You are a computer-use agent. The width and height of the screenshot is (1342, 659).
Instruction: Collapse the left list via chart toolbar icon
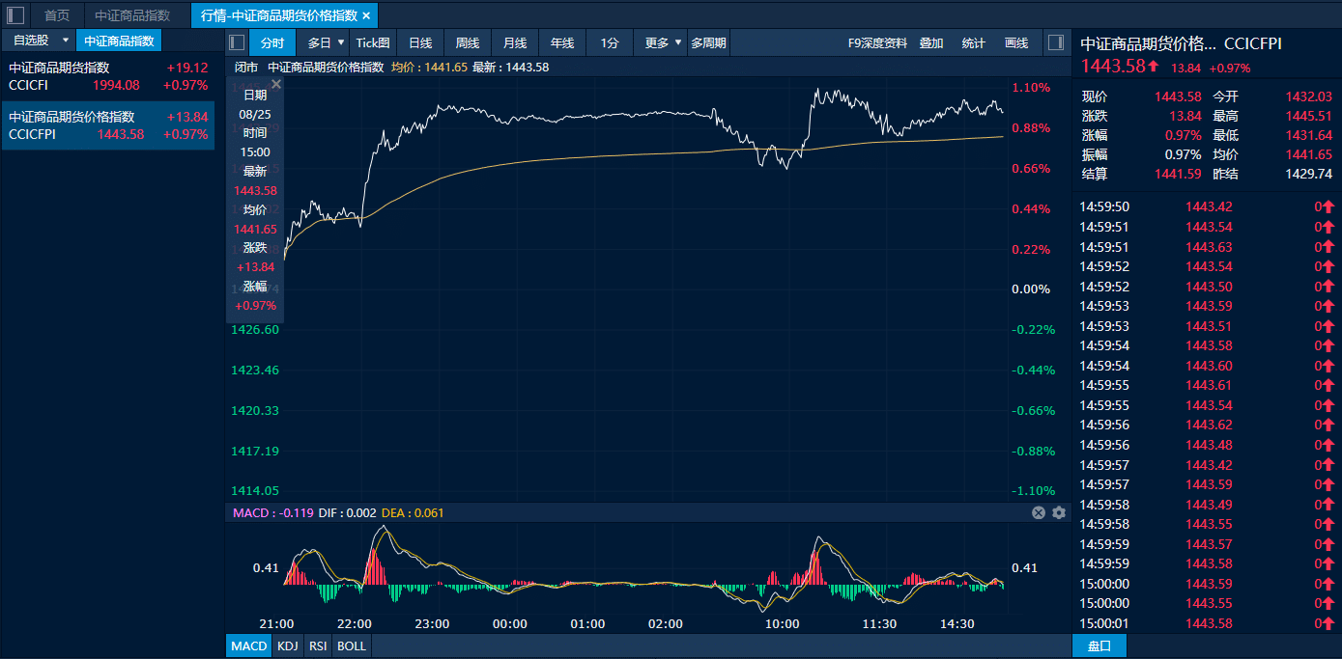click(237, 42)
